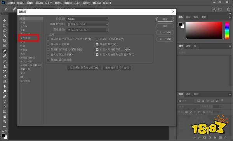Select the Crop tool
This screenshot has width=233, height=141.
[5, 41]
